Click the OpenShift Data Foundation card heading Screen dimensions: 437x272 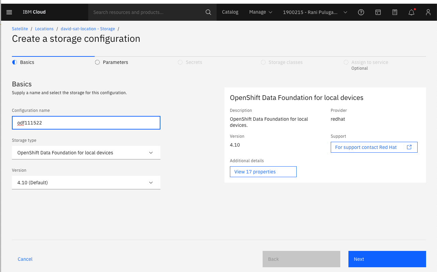coord(297,98)
